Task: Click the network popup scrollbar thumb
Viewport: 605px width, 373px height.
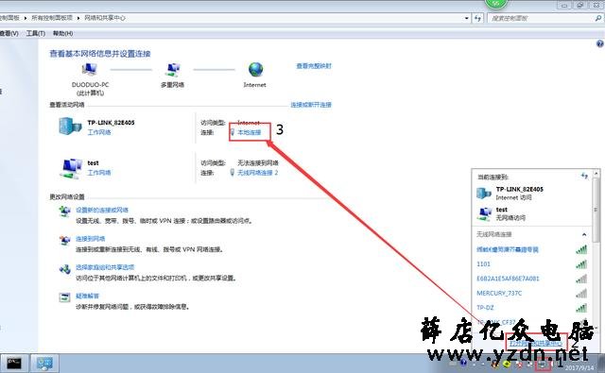Action: (x=596, y=210)
